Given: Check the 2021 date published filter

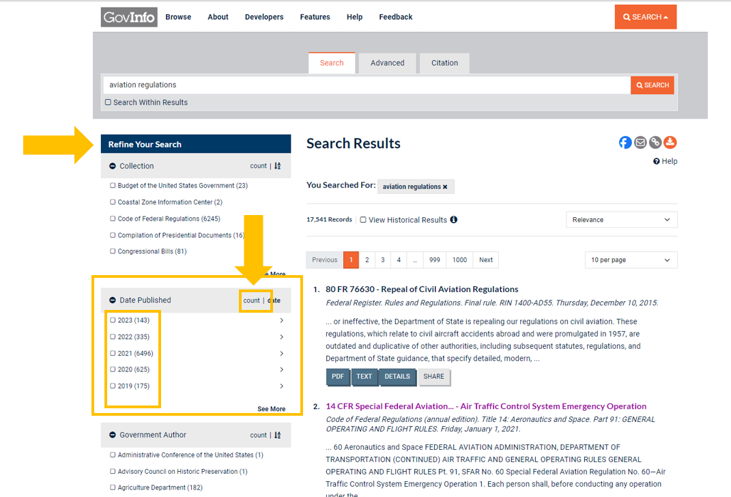Looking at the screenshot, I should click(x=113, y=353).
